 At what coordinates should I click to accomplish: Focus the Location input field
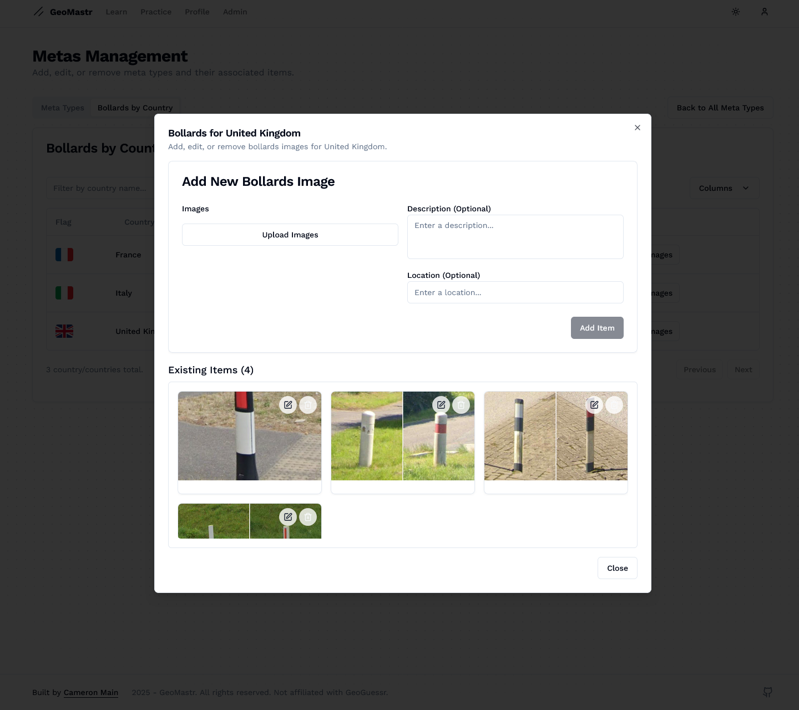tap(515, 292)
